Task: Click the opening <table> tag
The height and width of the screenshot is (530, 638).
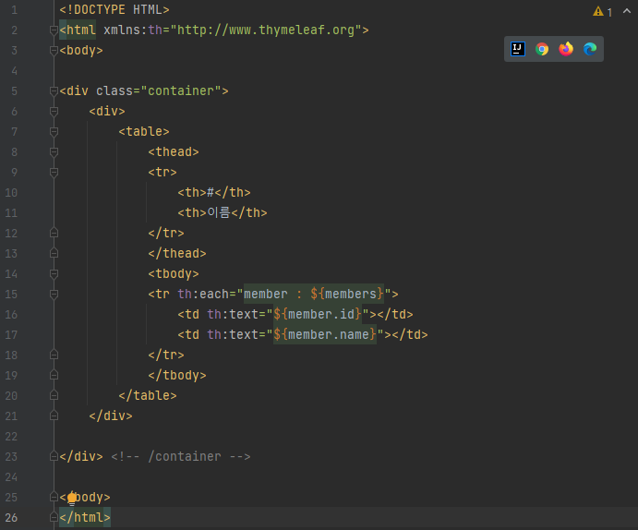Action: (x=144, y=132)
